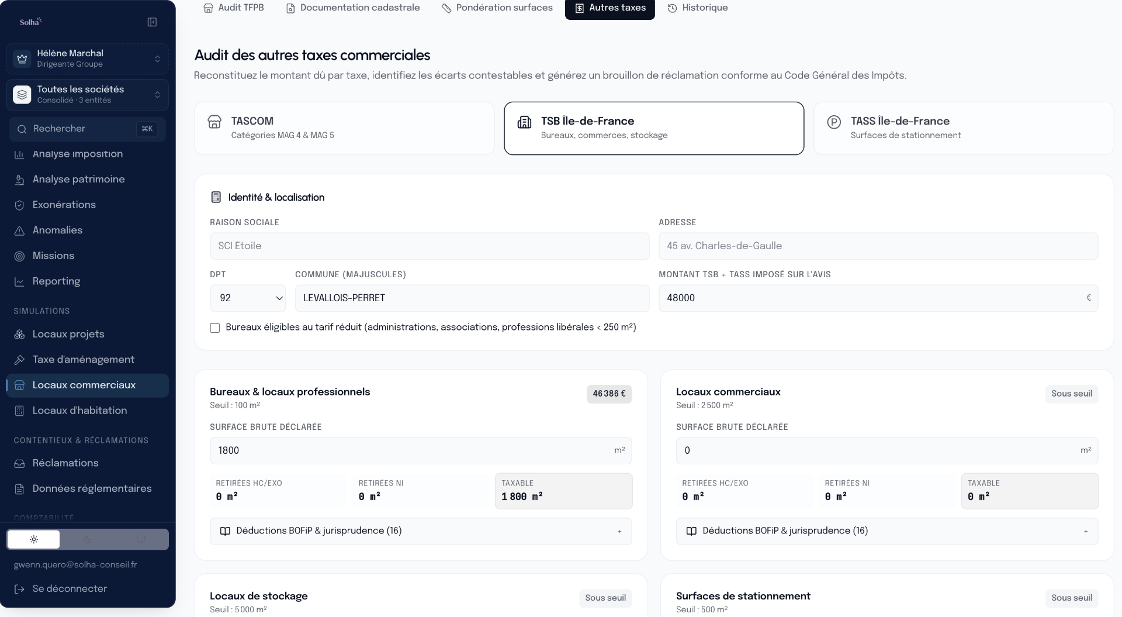
Task: Click the Taxable 1 800 m² value
Action: click(522, 497)
